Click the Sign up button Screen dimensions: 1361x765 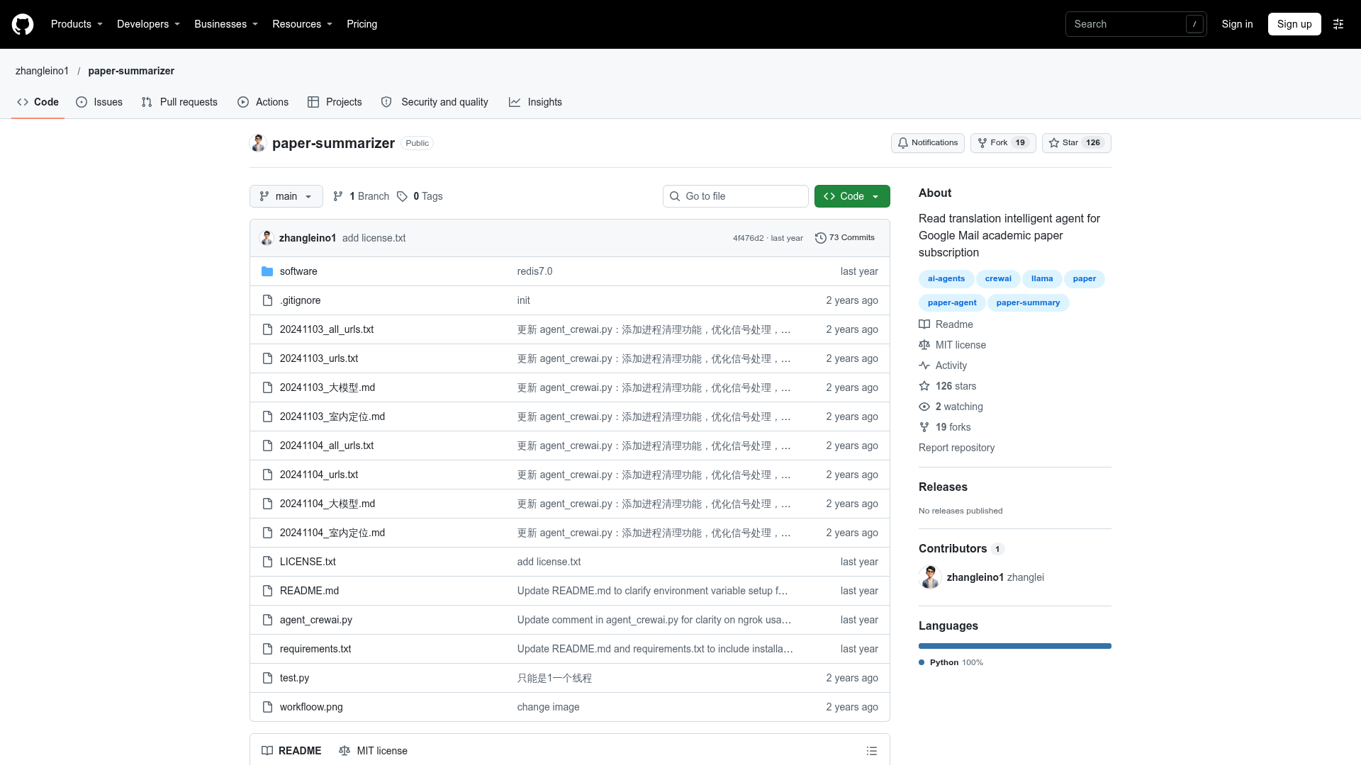(x=1294, y=24)
